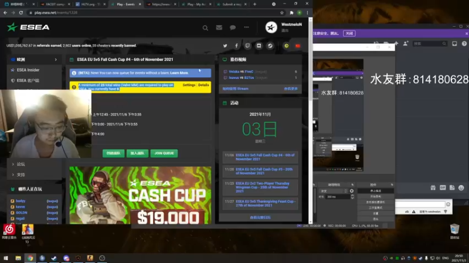The width and height of the screenshot is (469, 263).
Task: Open the emoji picker in the chat window
Action: pos(461,188)
